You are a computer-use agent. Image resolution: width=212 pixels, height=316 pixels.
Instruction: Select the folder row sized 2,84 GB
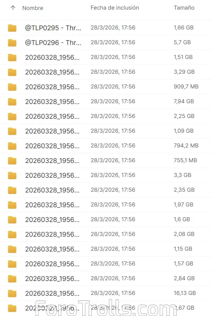pyautogui.click(x=106, y=278)
